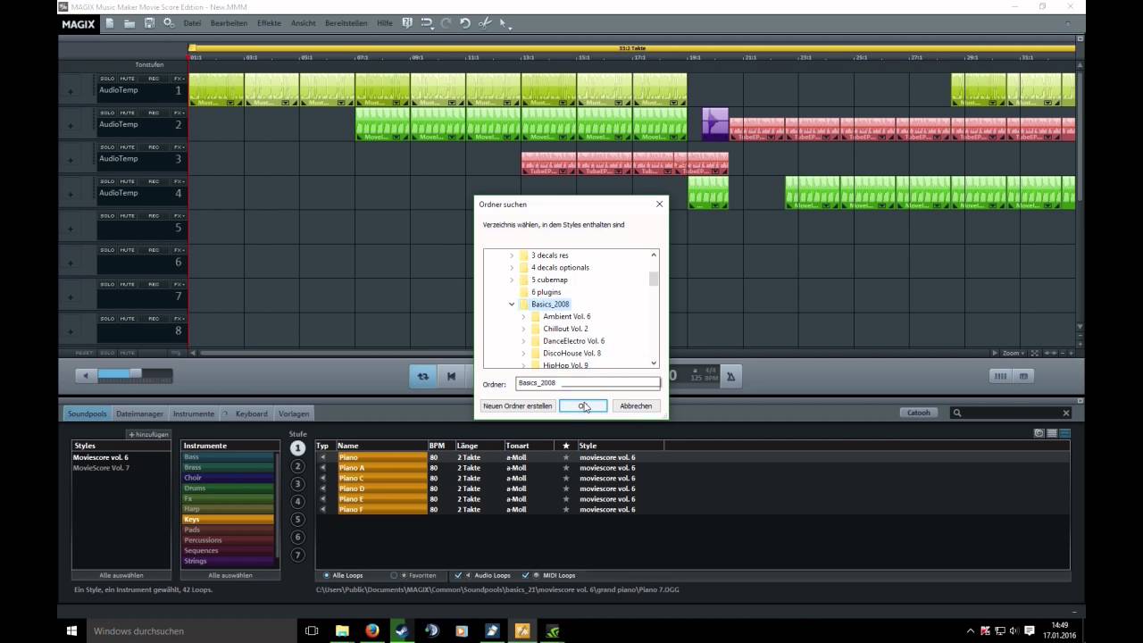Mark Piano F loop as favorite star
The height and width of the screenshot is (643, 1143).
pyautogui.click(x=565, y=509)
